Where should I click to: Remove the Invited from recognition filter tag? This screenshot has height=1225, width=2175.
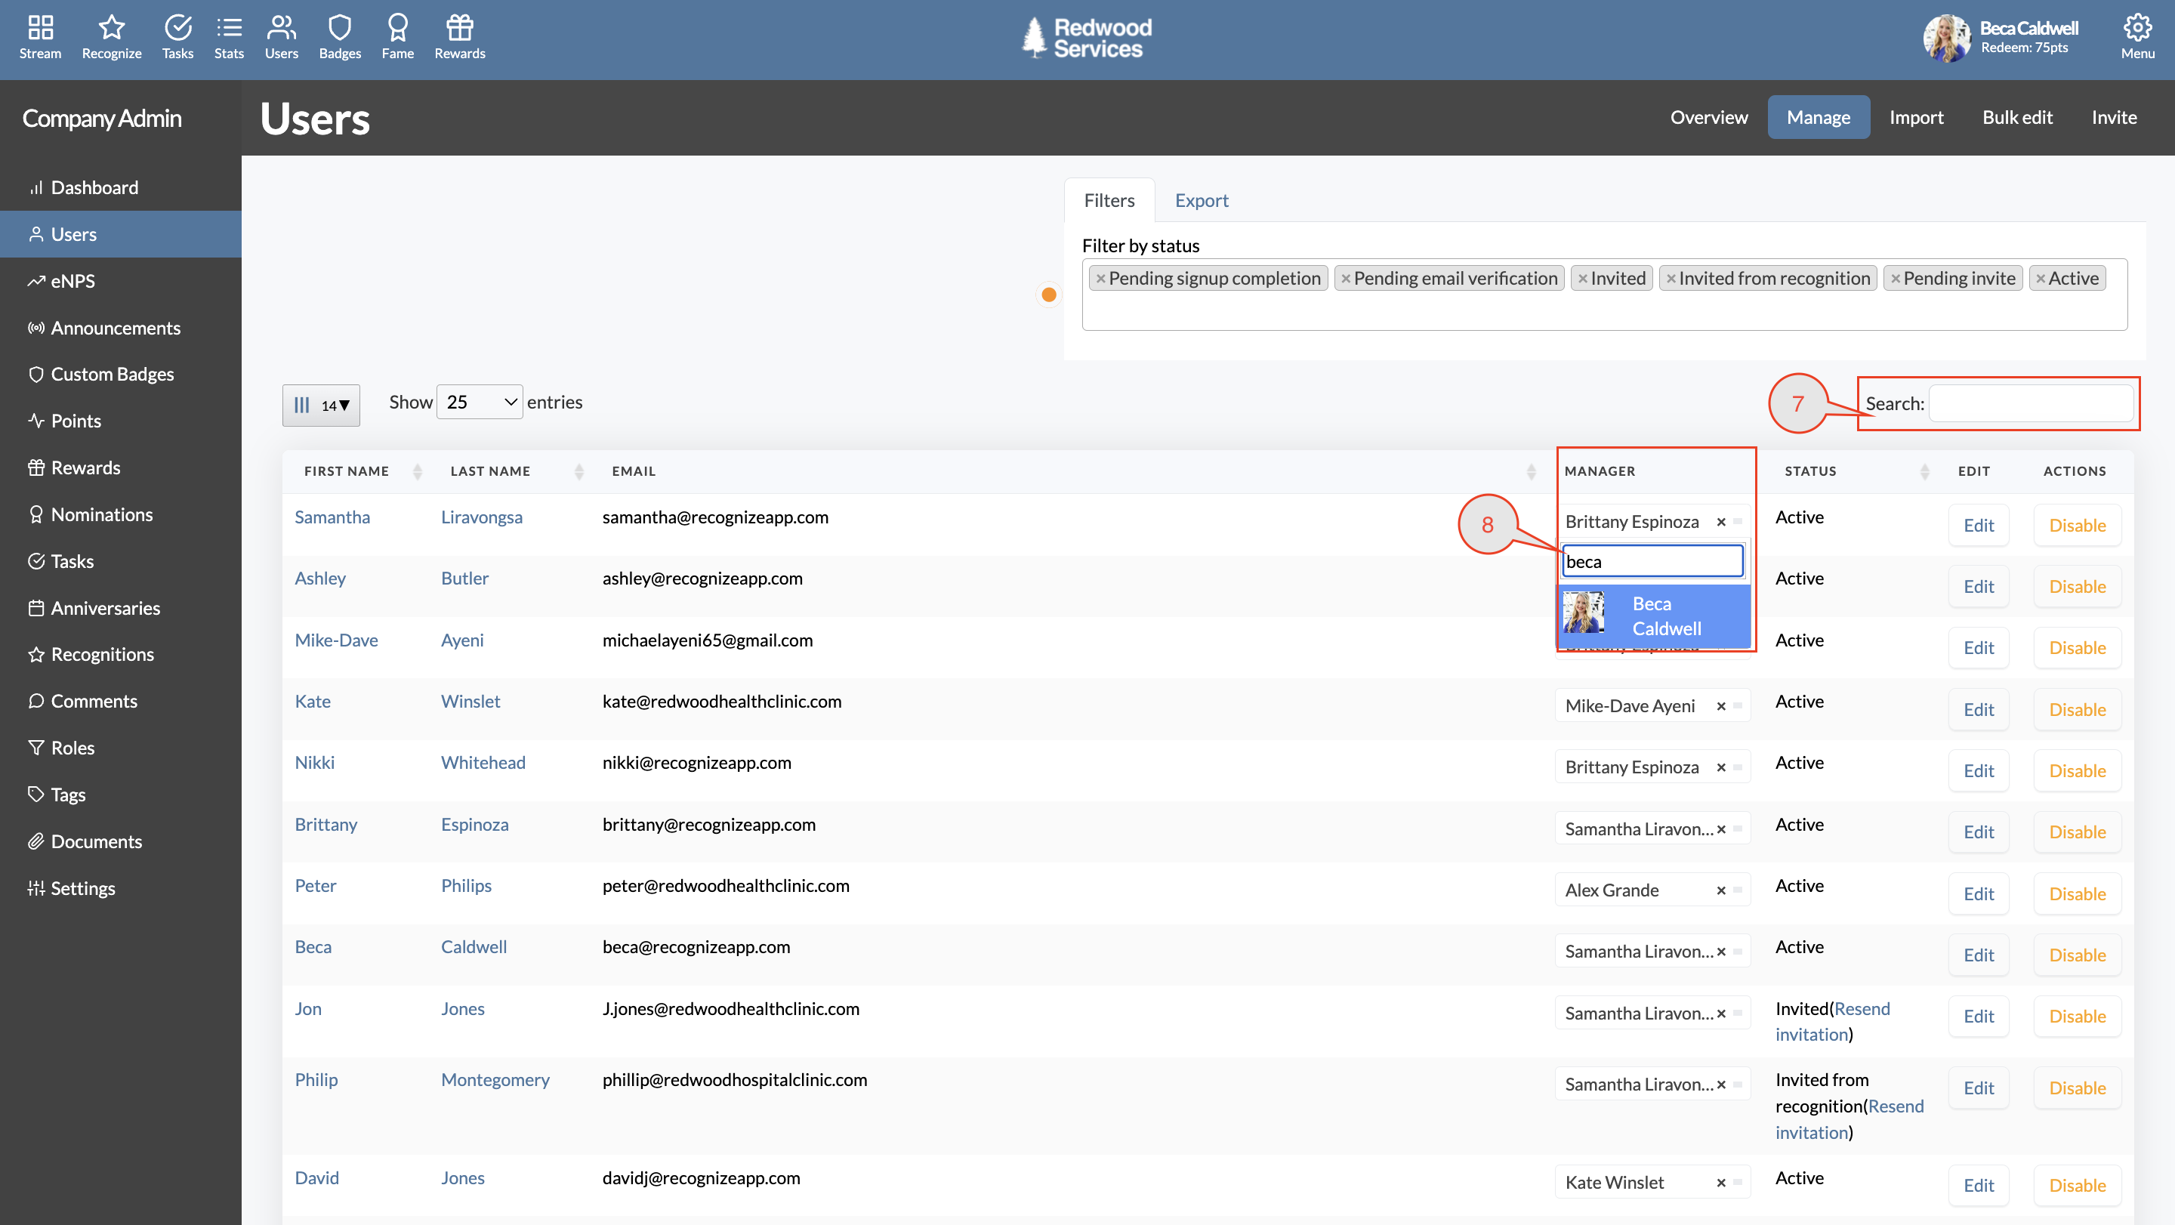[x=1671, y=279]
